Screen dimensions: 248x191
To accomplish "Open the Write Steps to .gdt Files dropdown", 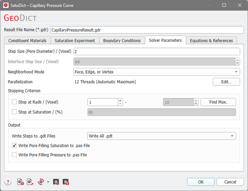I will (x=162, y=136).
